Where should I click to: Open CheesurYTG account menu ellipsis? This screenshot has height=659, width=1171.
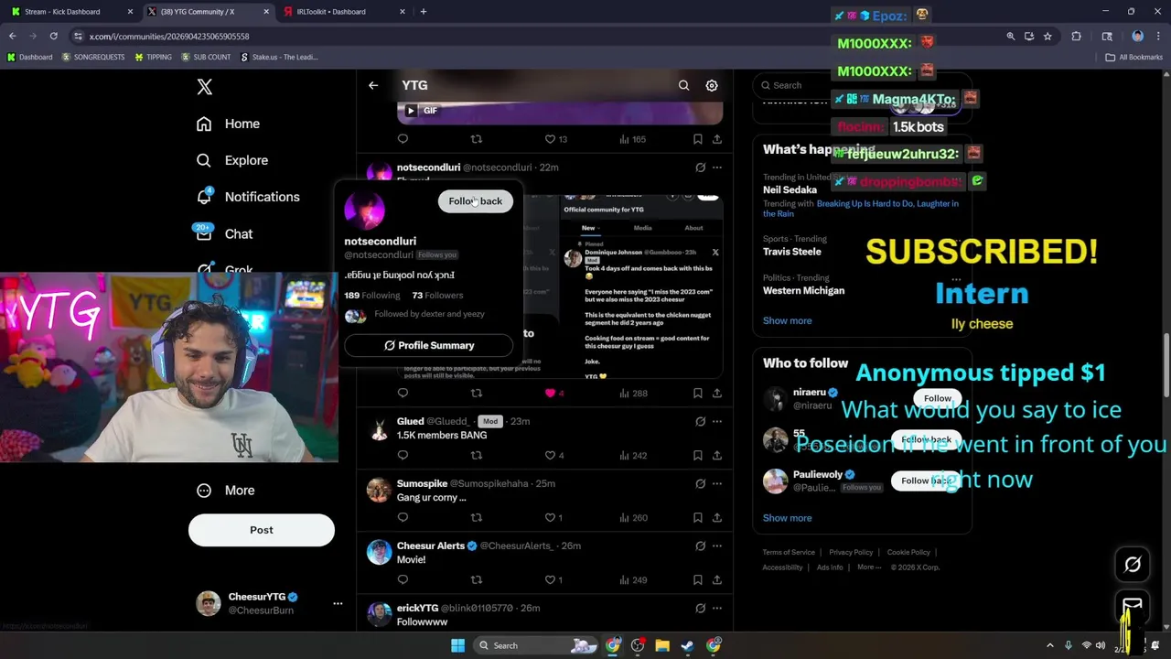point(338,603)
